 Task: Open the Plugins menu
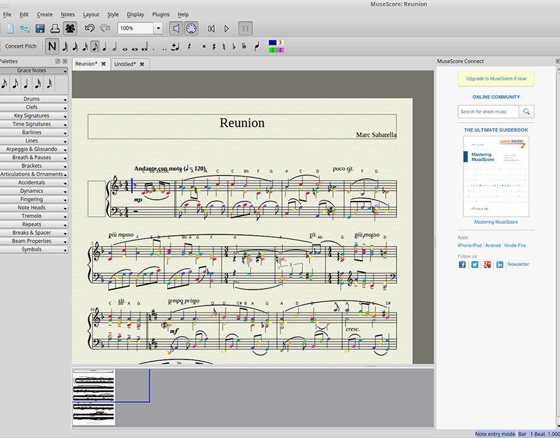[161, 15]
